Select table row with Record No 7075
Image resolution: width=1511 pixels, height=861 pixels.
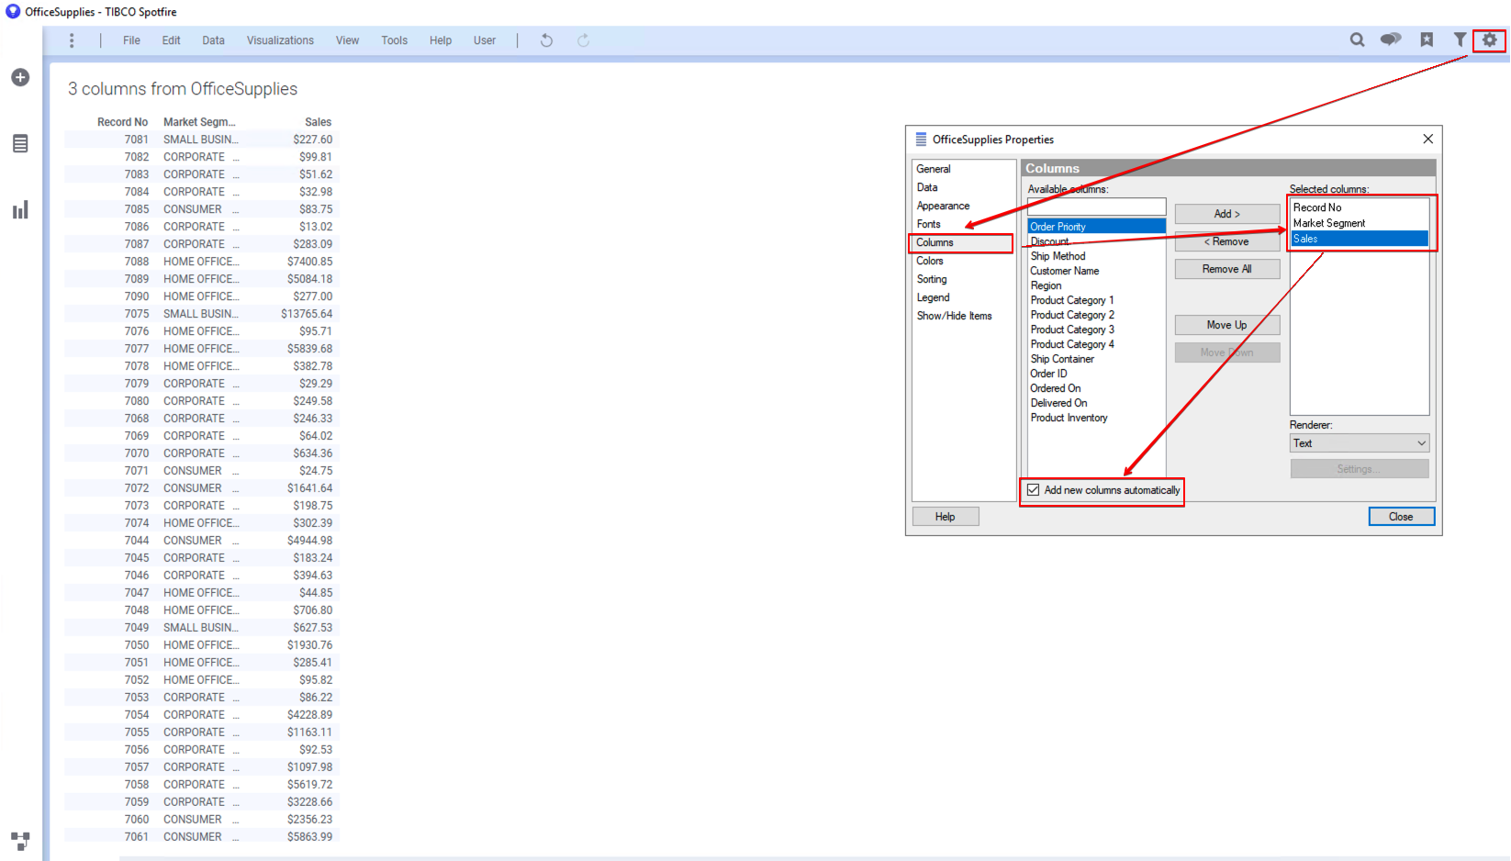pos(201,314)
